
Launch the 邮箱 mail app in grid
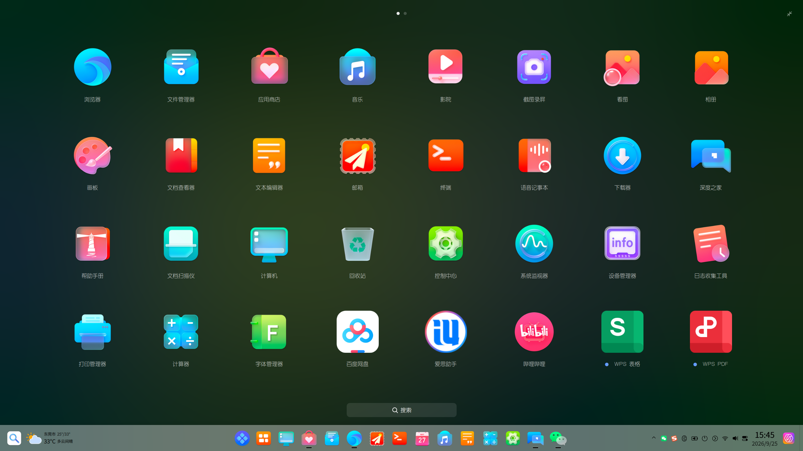click(357, 156)
